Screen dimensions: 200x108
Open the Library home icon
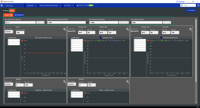(2, 5)
